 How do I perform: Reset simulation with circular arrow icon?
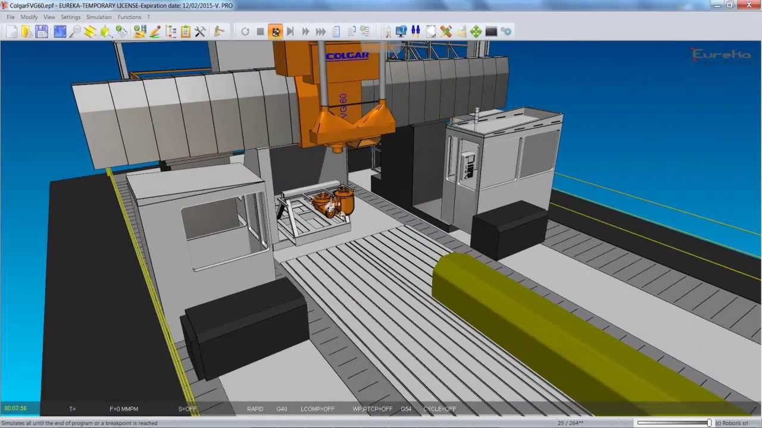pos(245,32)
